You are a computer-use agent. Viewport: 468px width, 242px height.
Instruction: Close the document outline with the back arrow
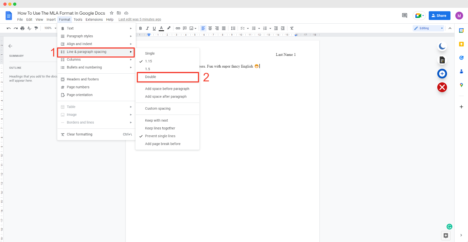[x=10, y=46]
